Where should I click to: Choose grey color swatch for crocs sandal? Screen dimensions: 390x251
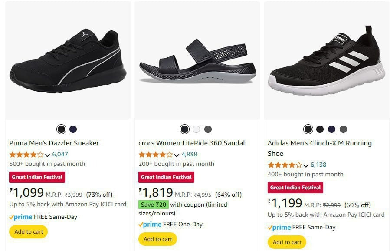tap(208, 129)
